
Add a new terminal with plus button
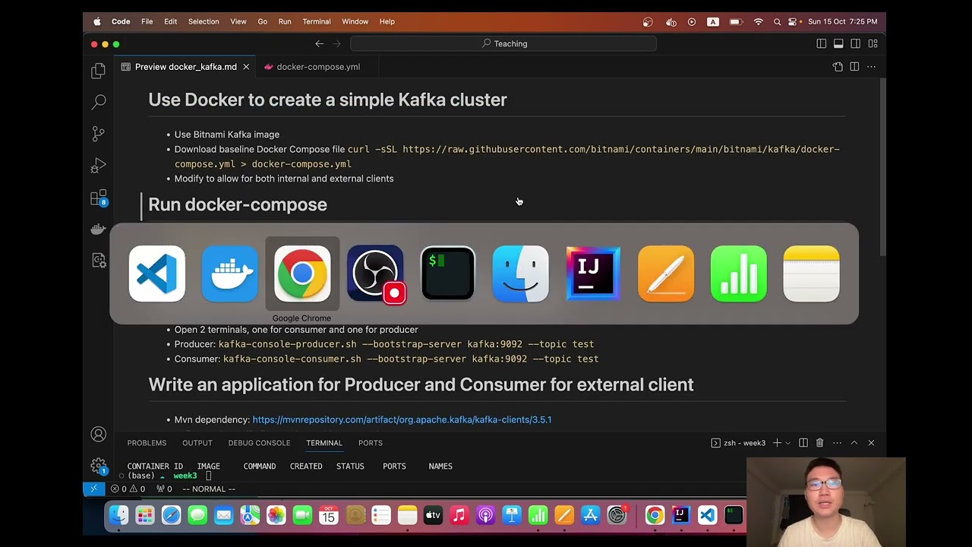(x=777, y=443)
